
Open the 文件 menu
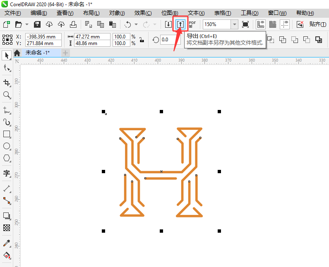click(x=12, y=13)
